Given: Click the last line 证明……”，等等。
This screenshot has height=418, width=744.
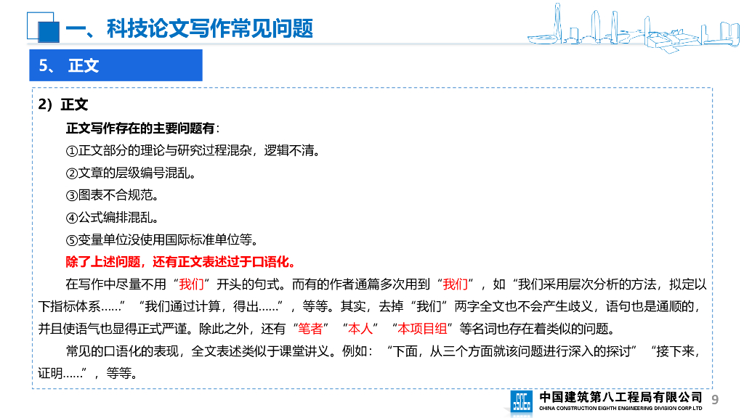Looking at the screenshot, I should [x=88, y=374].
